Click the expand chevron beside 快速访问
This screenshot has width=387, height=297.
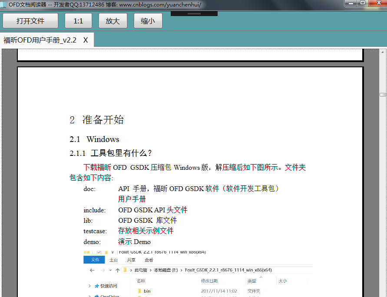click(89, 286)
